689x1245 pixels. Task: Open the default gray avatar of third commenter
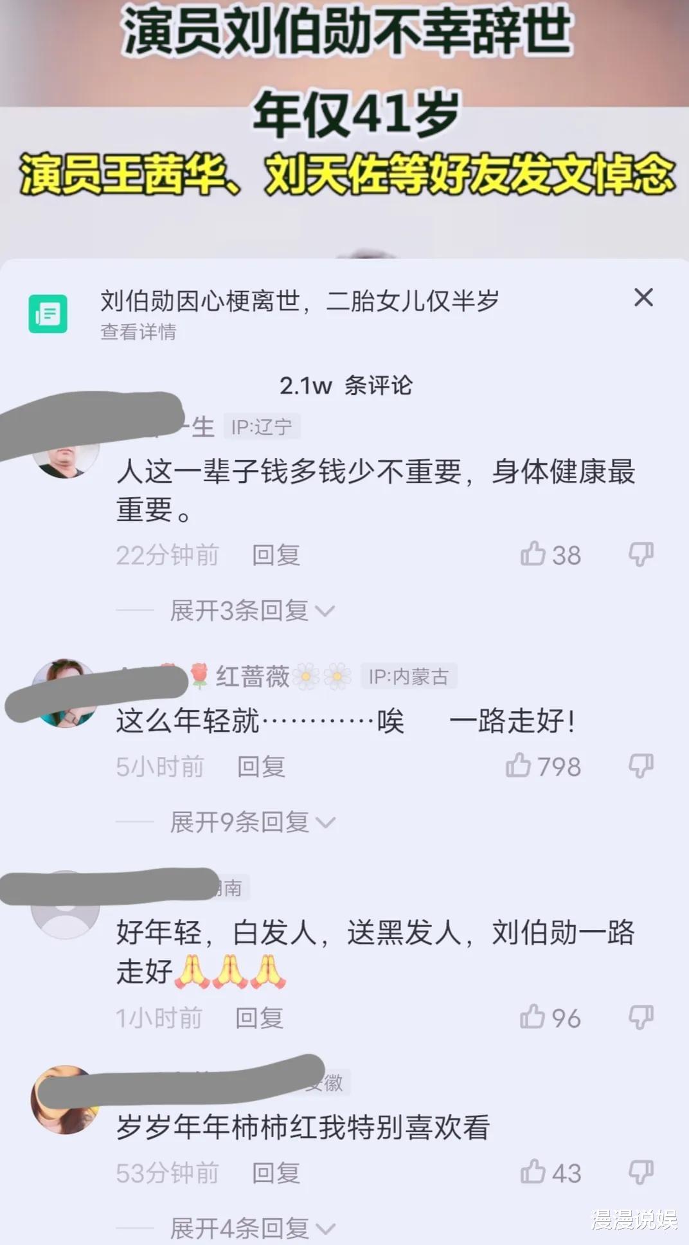66,905
